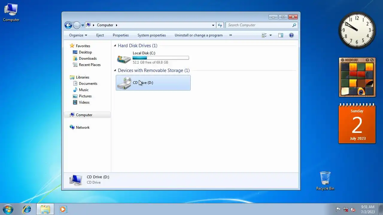
Task: Click the taskbar clock showing 9:51 AM
Action: (368, 209)
